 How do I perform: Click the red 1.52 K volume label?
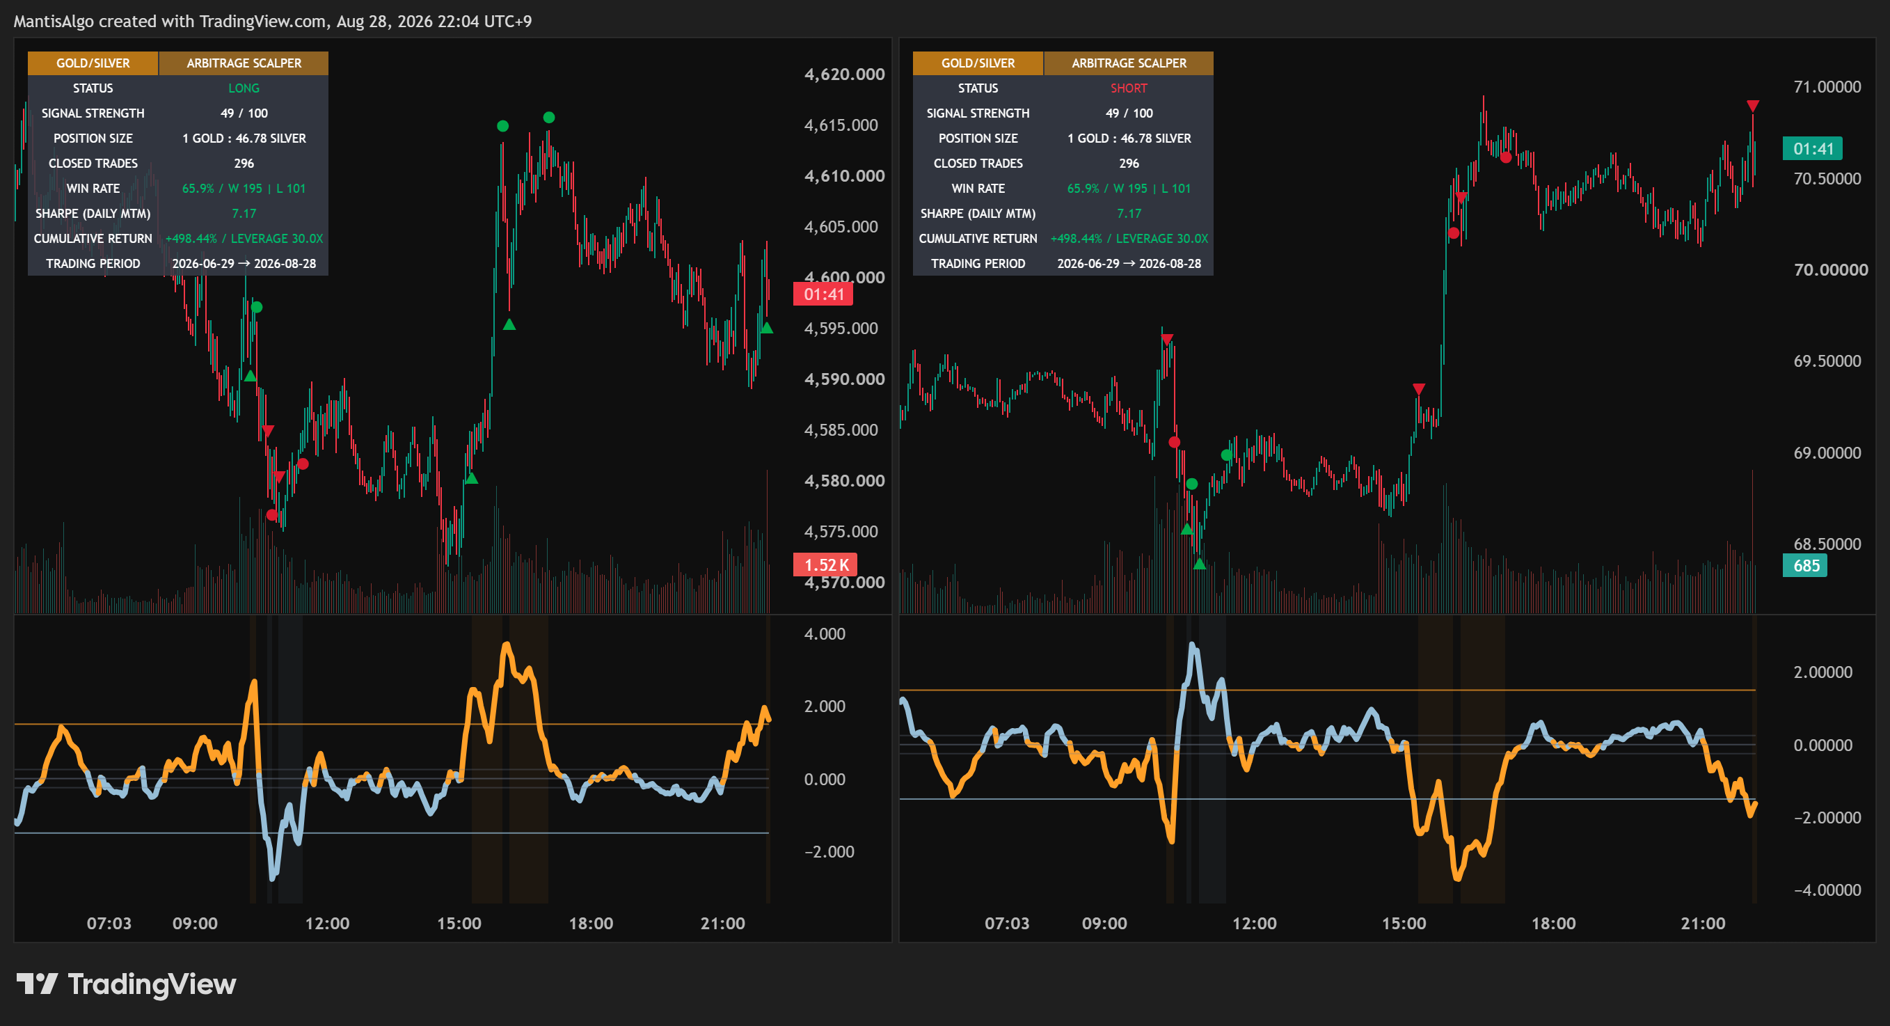coord(825,565)
